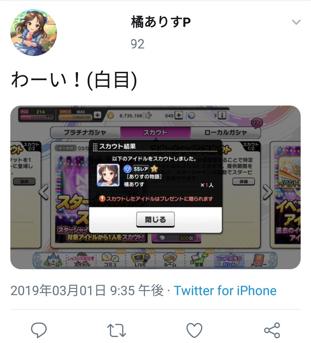Select the スカウト tab
The width and height of the screenshot is (311, 343).
tap(155, 132)
